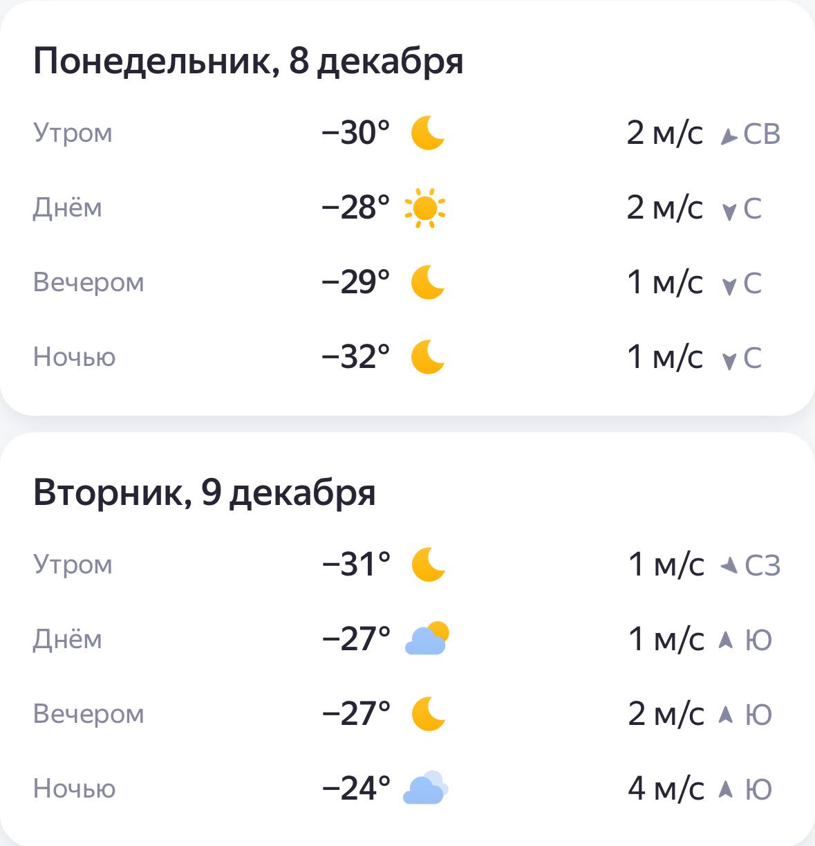Click the СВ wind direction arrow Monday morning

(x=728, y=136)
